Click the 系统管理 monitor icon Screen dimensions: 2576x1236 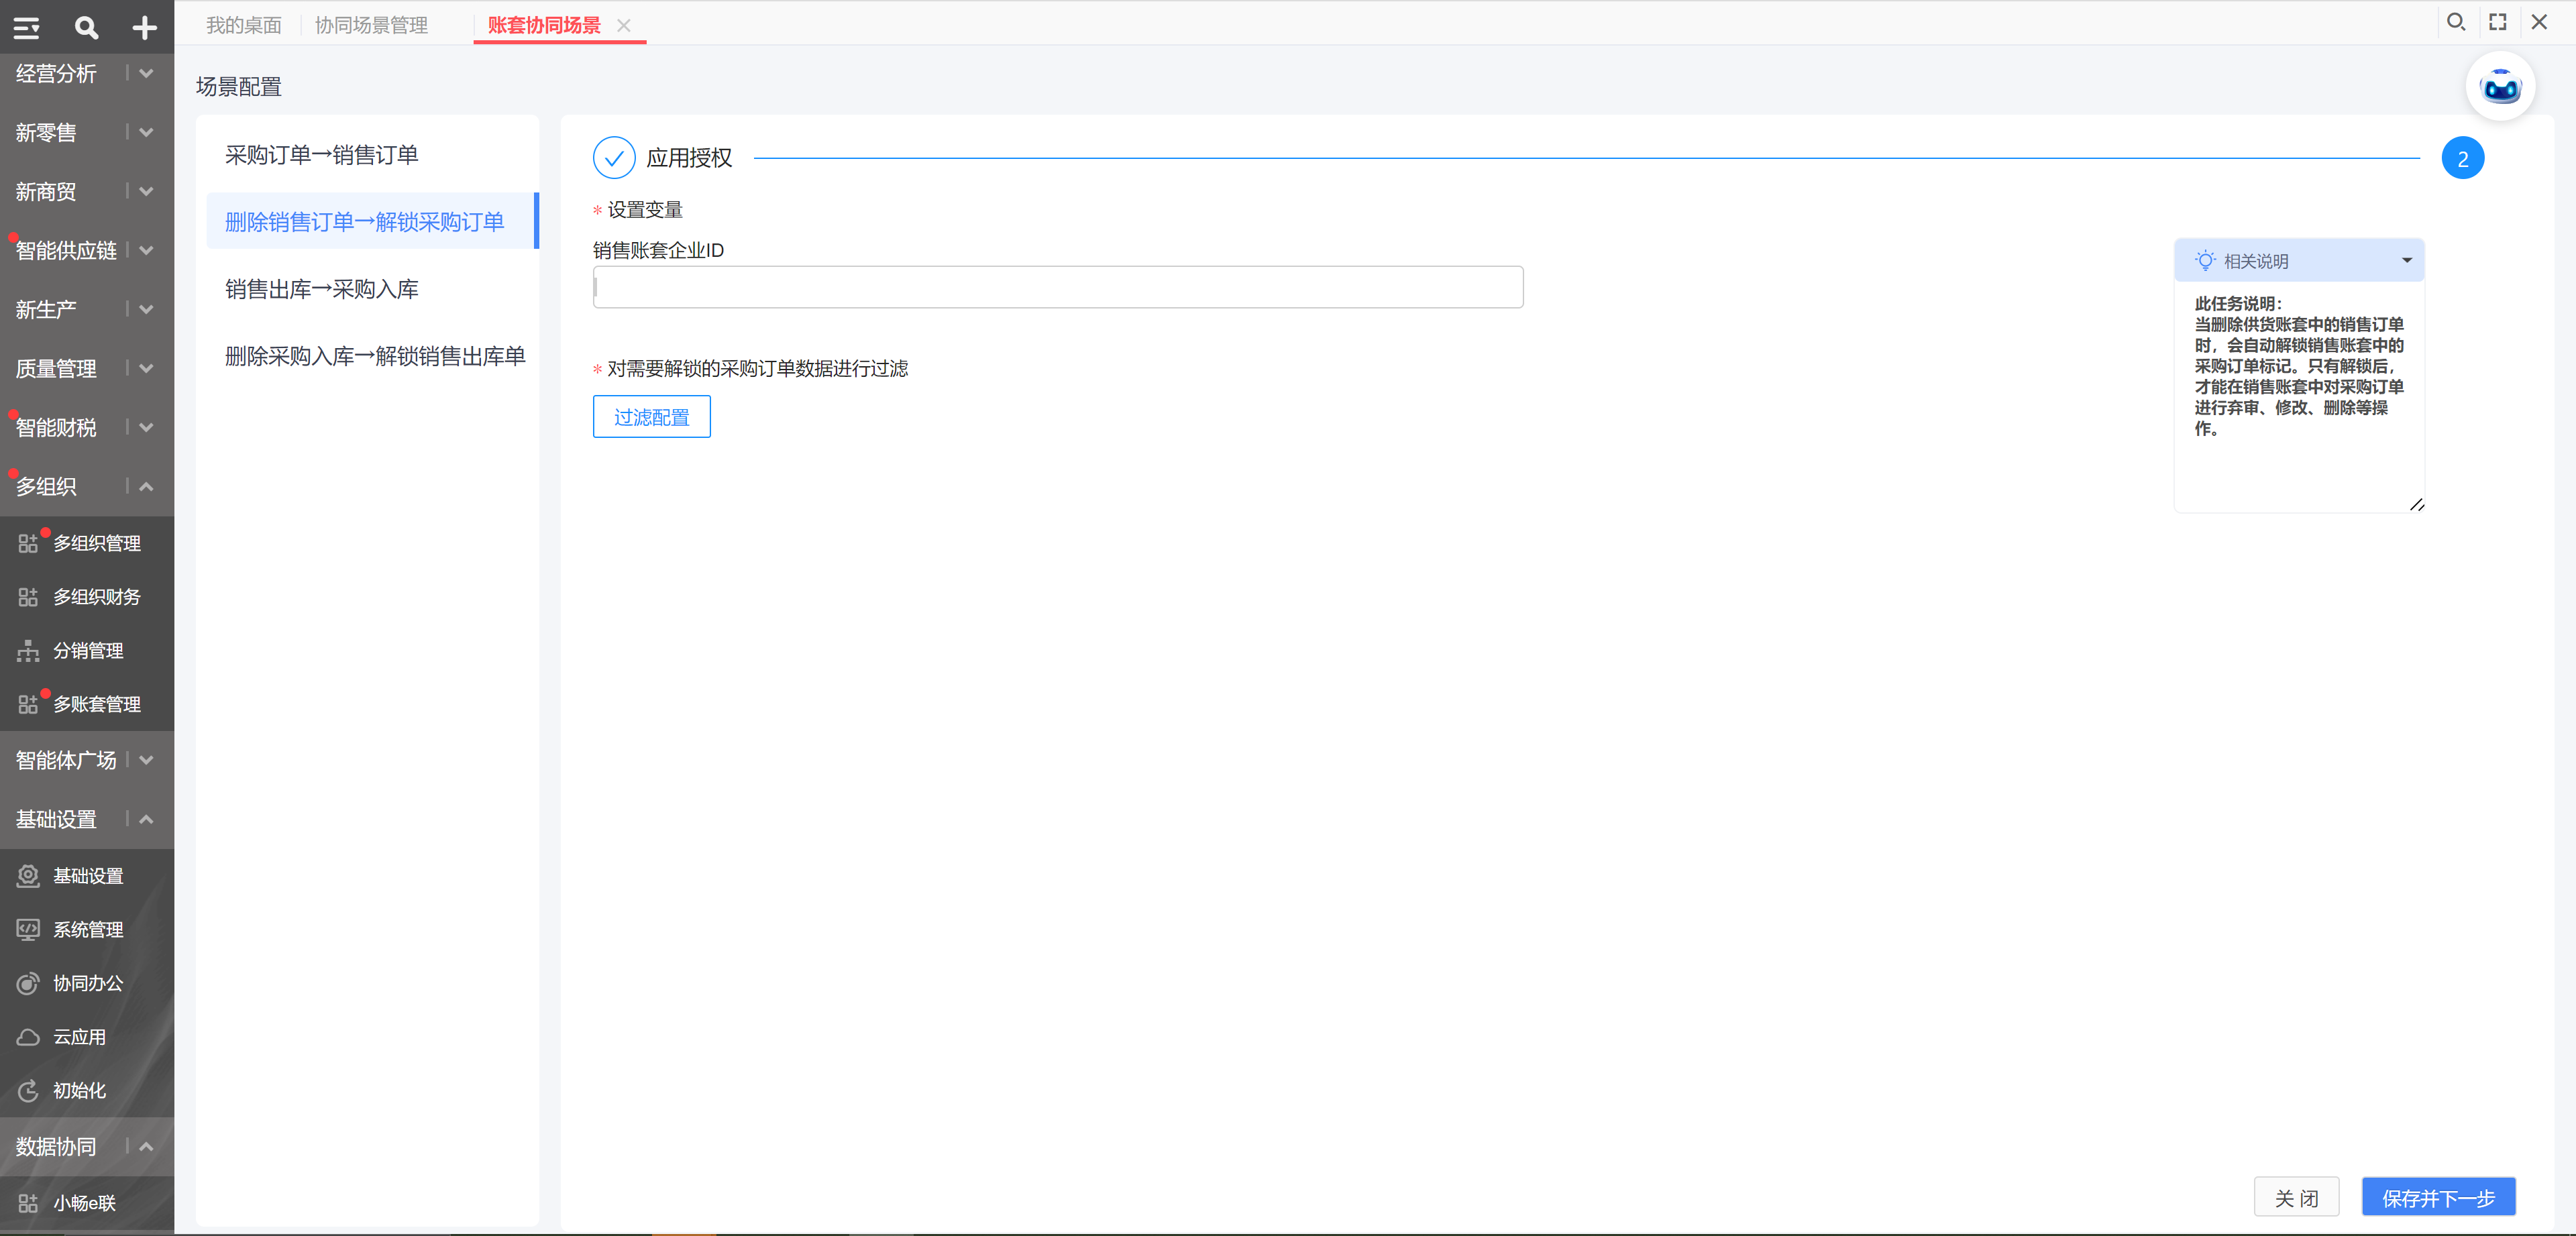pos(28,930)
